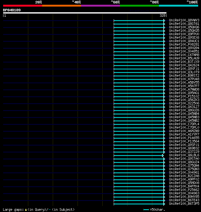Viewport: 201px width, 212px height.
Task: Select the UniRef100_Q43127 label
Action: click(184, 107)
